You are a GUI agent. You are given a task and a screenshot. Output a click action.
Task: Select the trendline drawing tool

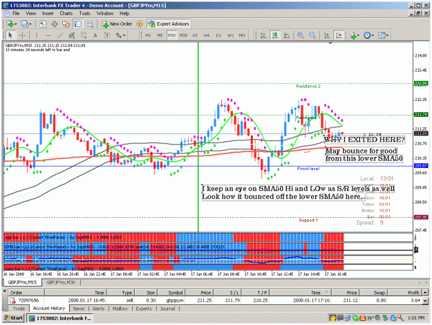(60, 35)
